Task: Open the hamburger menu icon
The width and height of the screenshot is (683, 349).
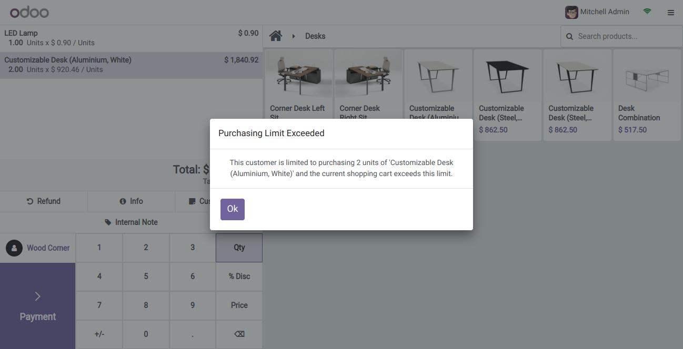Action: tap(671, 13)
